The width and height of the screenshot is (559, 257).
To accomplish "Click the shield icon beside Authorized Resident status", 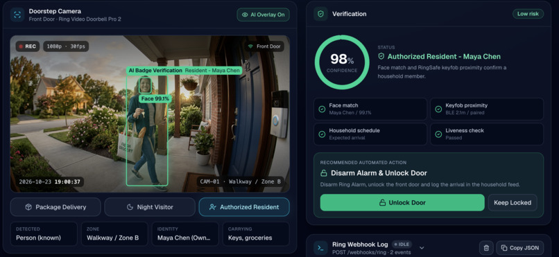I will point(381,56).
